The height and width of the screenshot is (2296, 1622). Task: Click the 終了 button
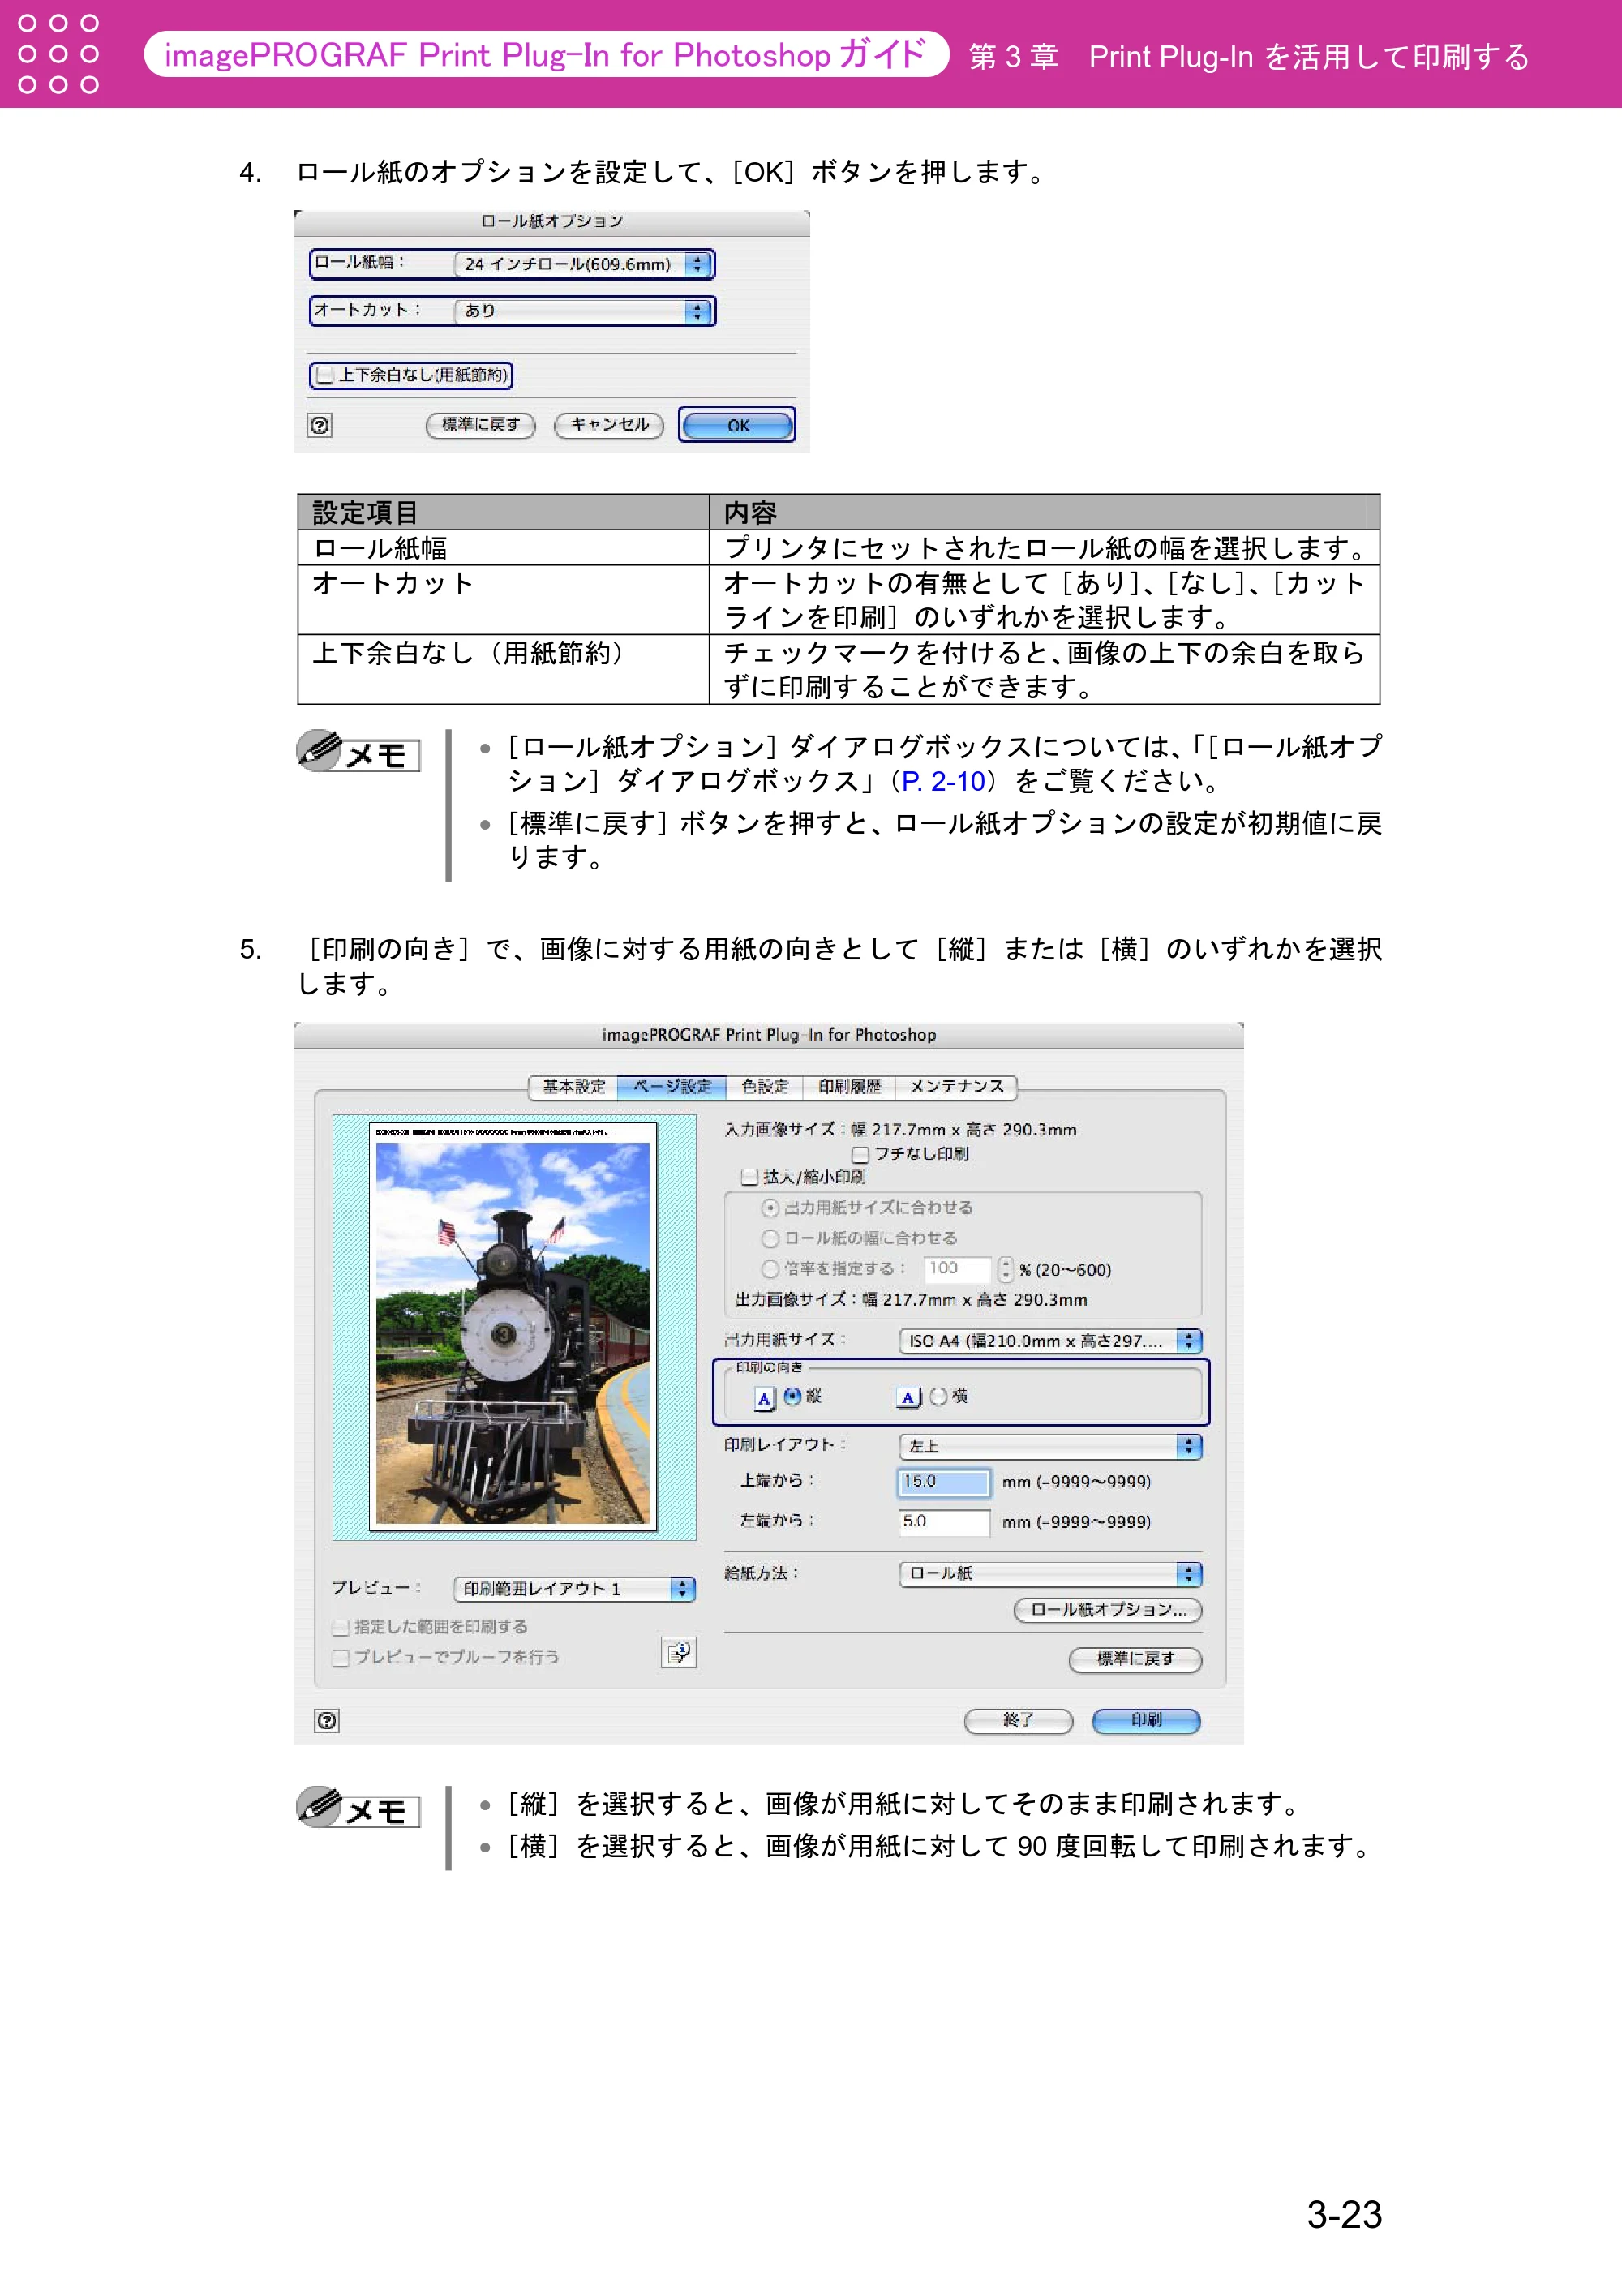[x=1018, y=1720]
